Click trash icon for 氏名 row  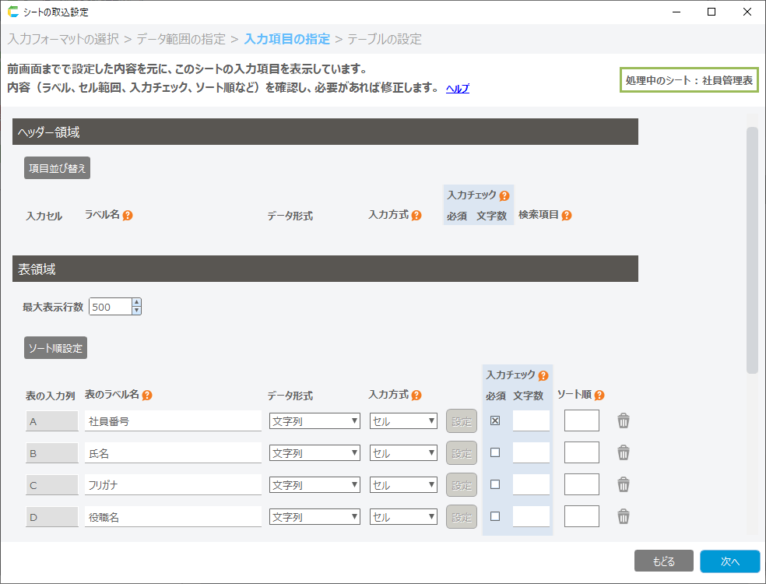624,452
